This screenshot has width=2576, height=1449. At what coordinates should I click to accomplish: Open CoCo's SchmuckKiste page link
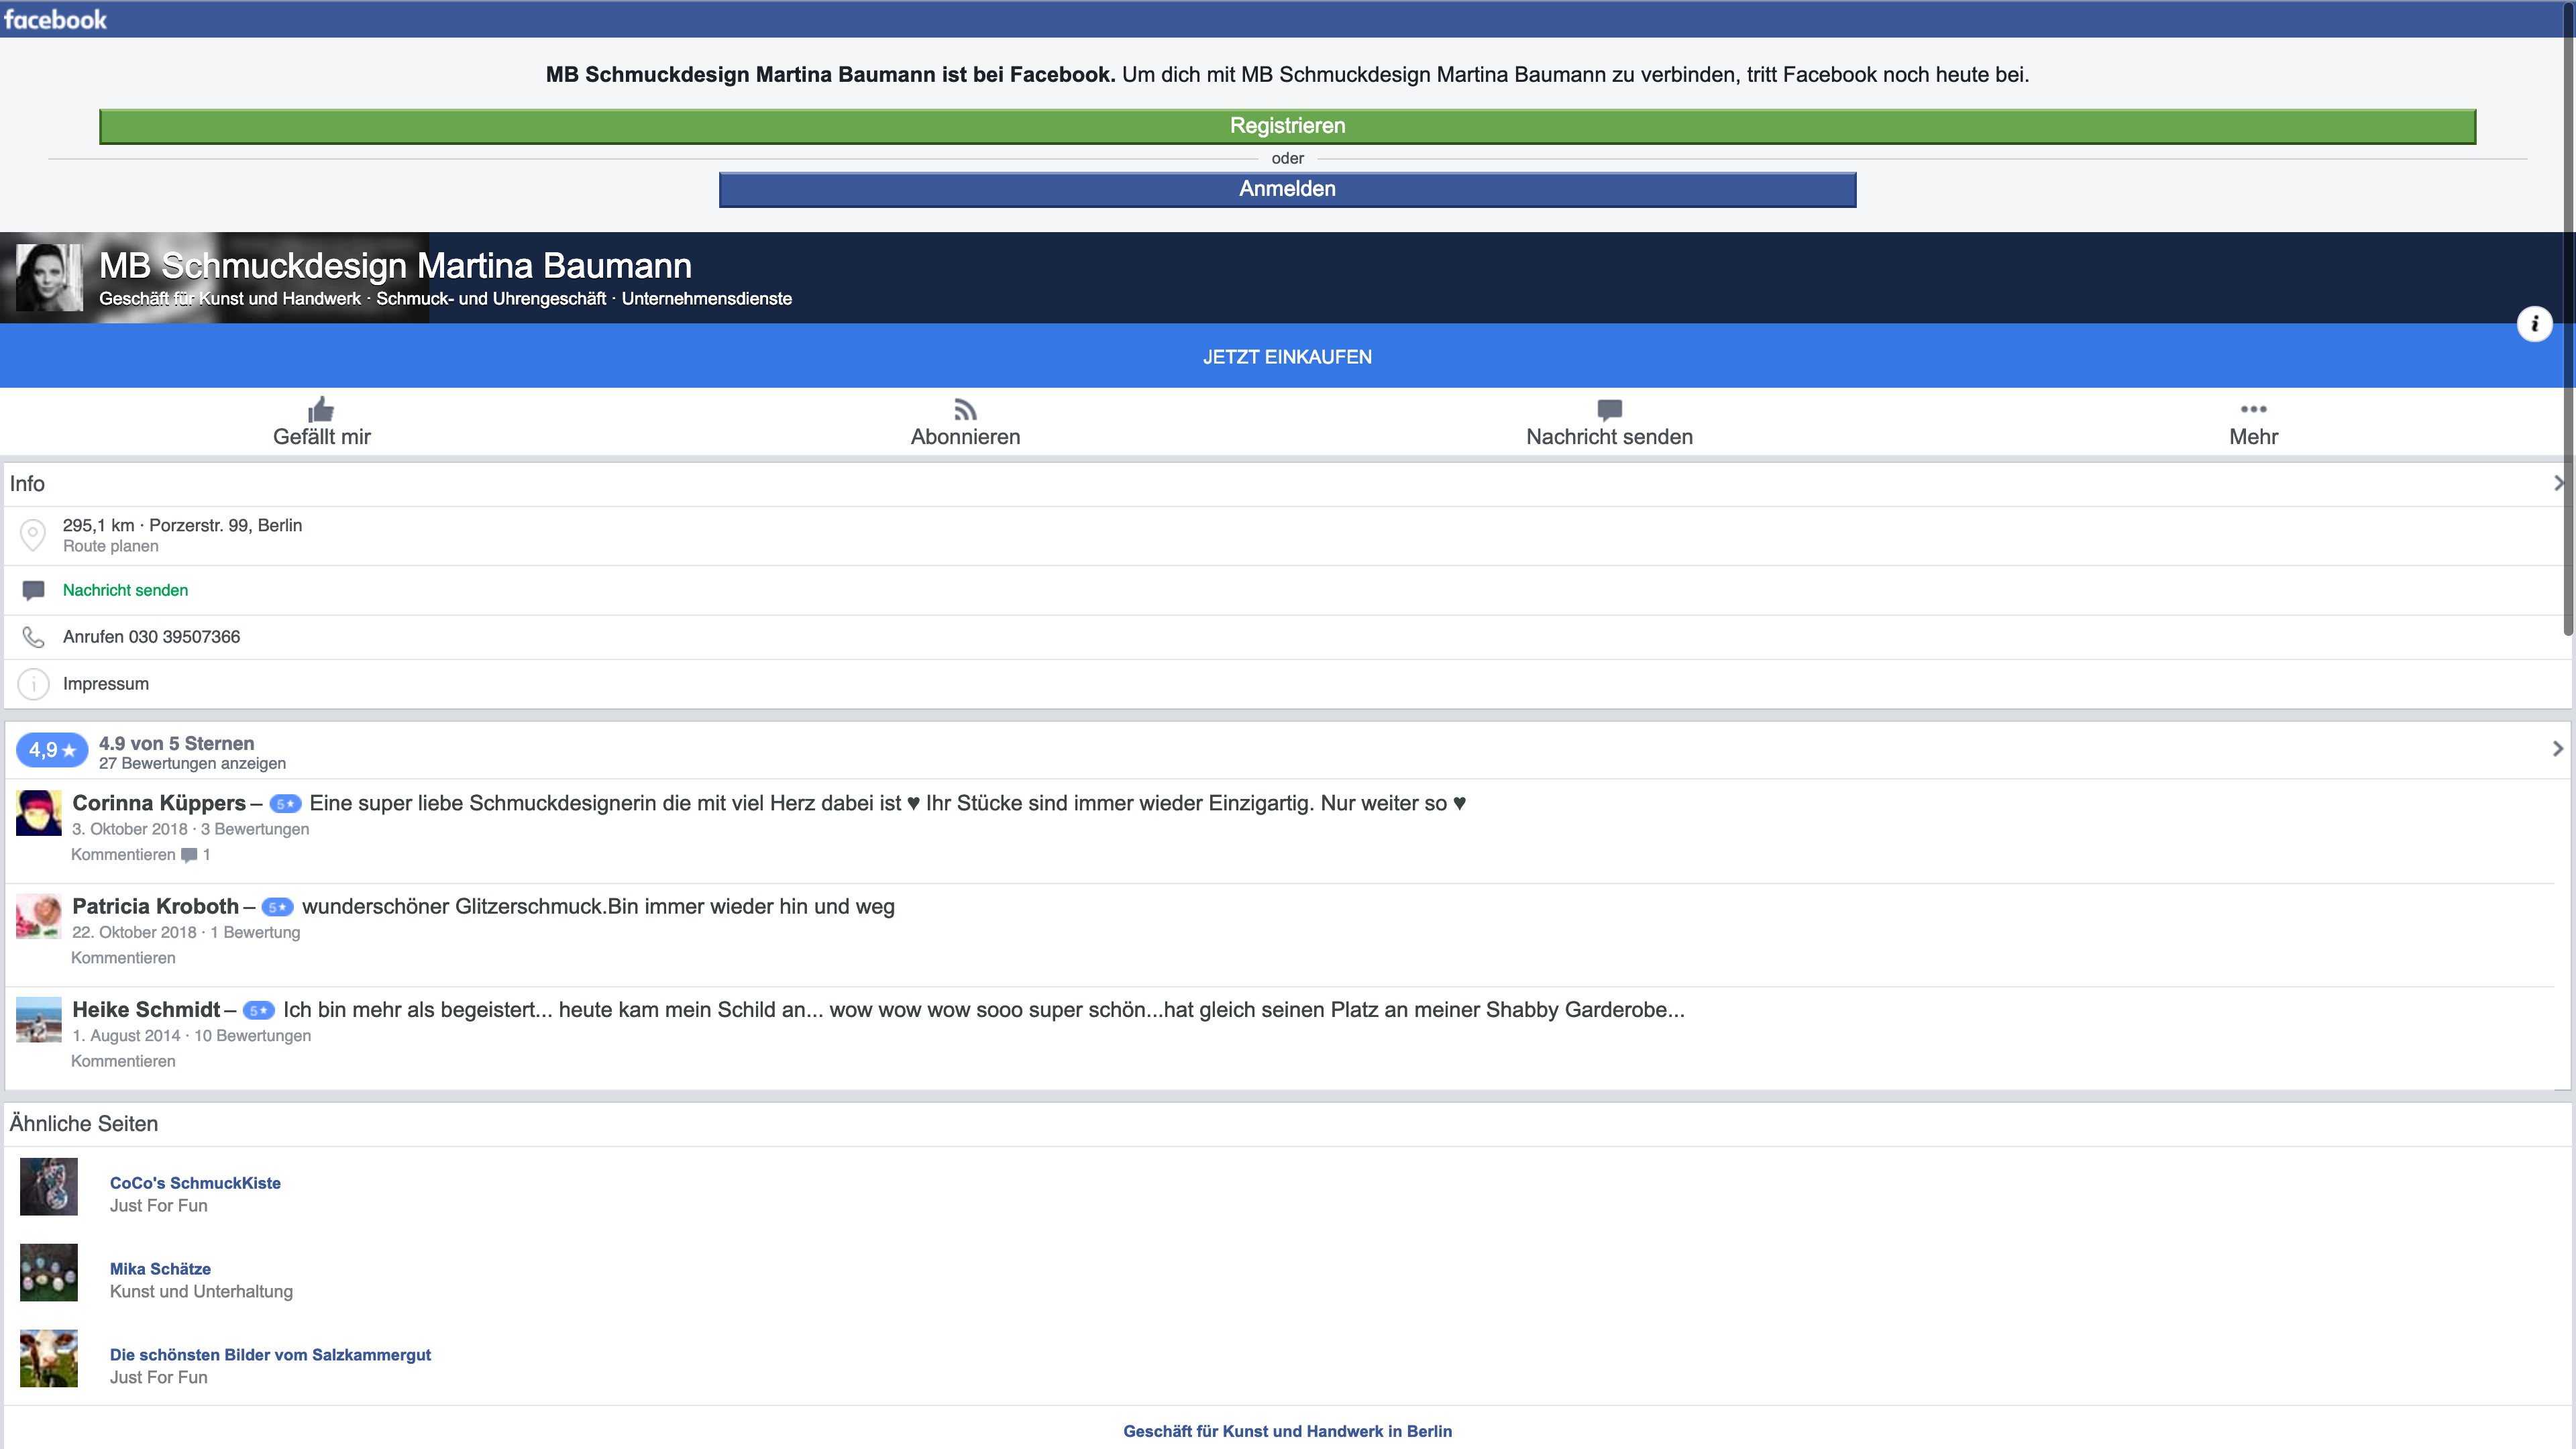click(195, 1183)
